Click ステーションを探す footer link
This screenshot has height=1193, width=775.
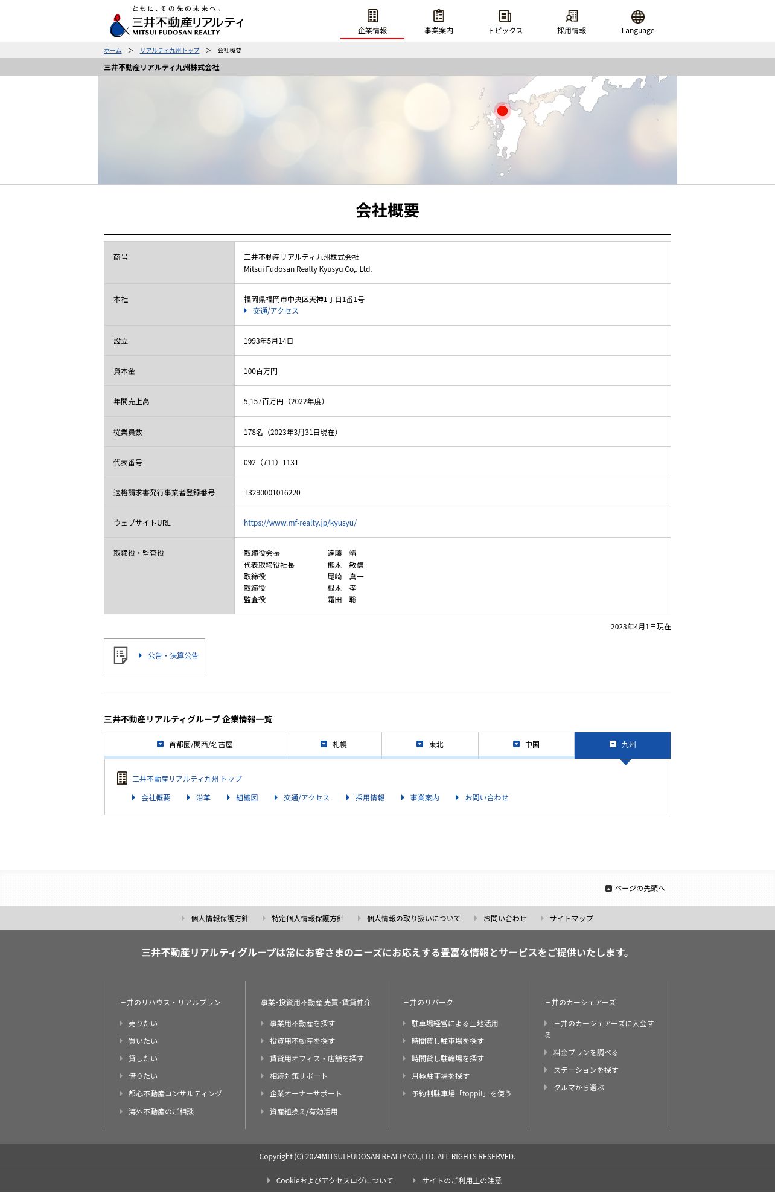[586, 1070]
